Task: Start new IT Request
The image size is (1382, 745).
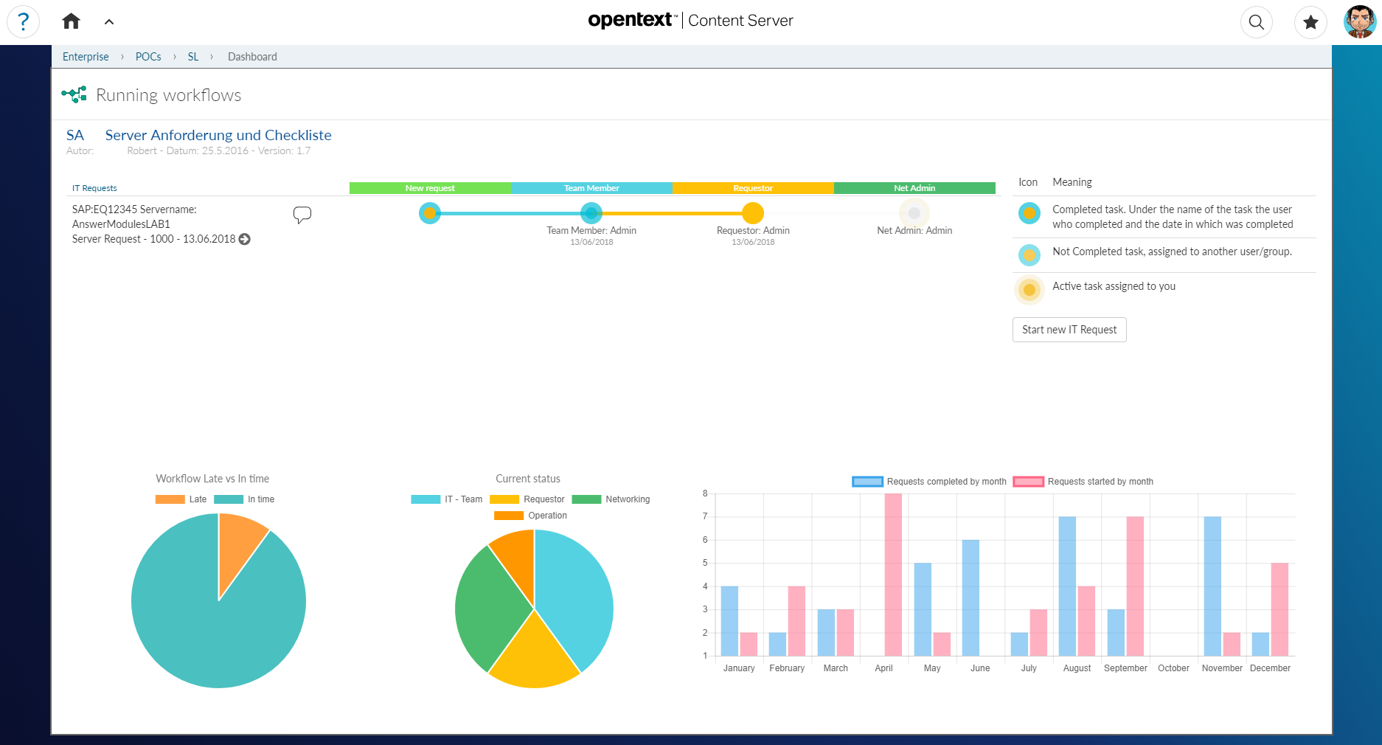Action: [x=1069, y=330]
